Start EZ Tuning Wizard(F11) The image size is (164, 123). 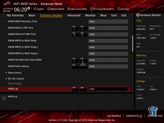pos(102,9)
